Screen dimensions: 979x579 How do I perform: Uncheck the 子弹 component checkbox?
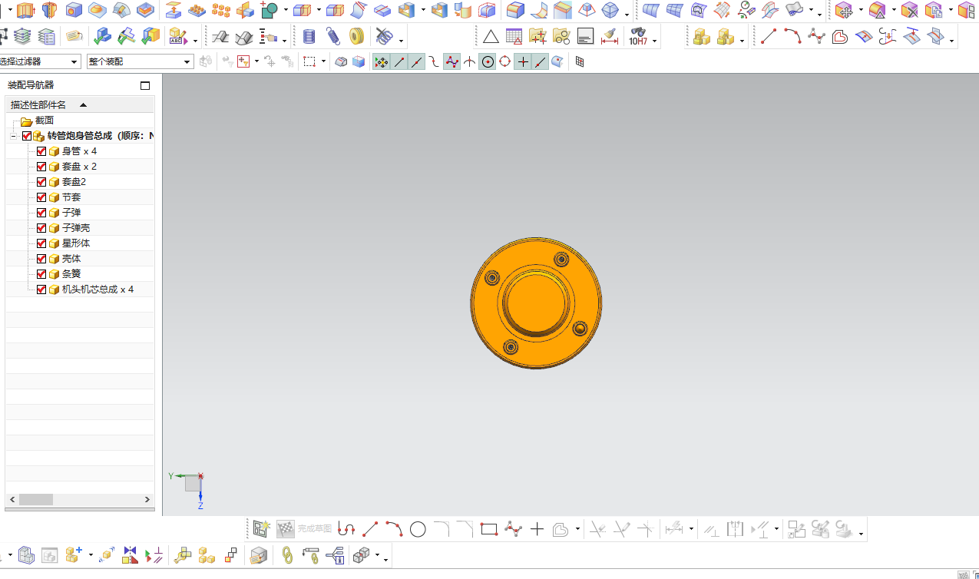click(41, 213)
